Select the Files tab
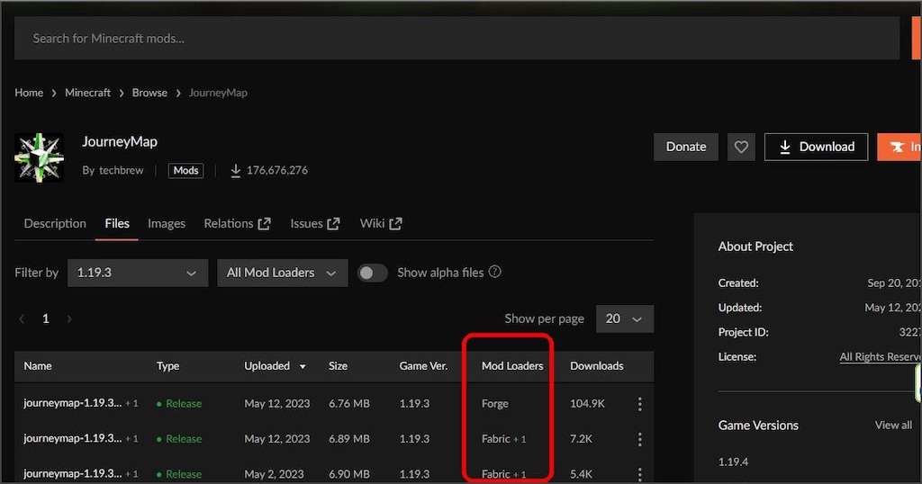The width and height of the screenshot is (922, 484). [117, 224]
